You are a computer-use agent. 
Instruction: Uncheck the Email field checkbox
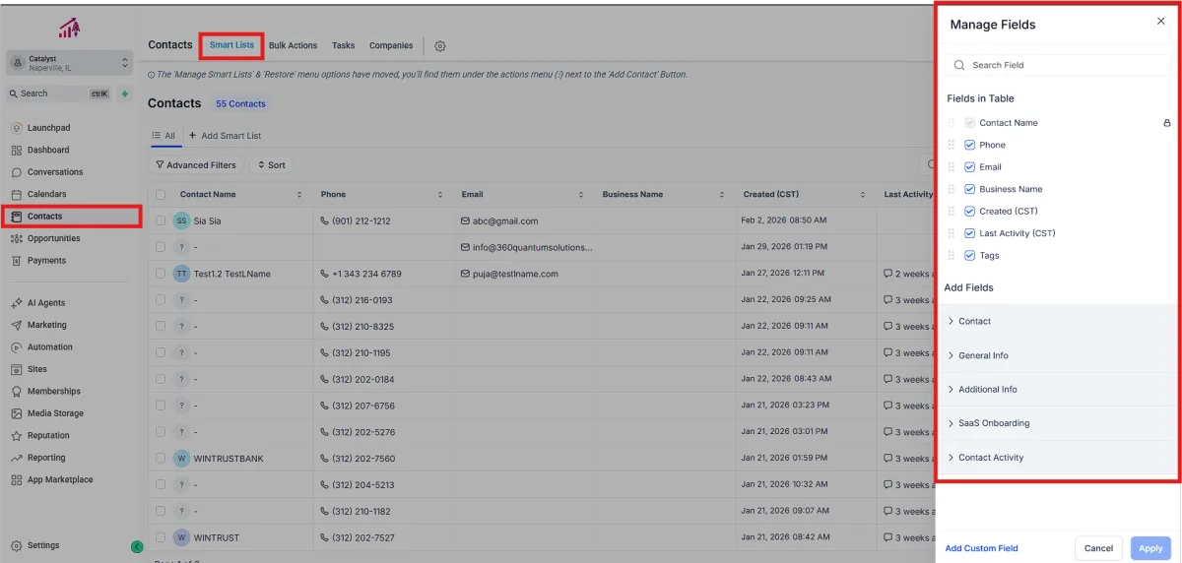tap(970, 167)
